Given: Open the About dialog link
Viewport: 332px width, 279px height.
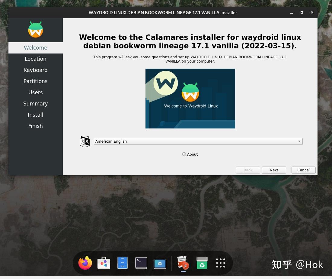Looking at the screenshot, I should tap(192, 154).
